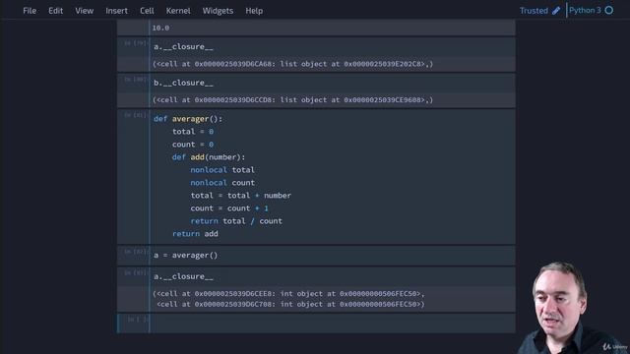The height and width of the screenshot is (354, 630).
Task: Click the cell at 0x0000025039D6C708 output line
Action: pos(290,304)
